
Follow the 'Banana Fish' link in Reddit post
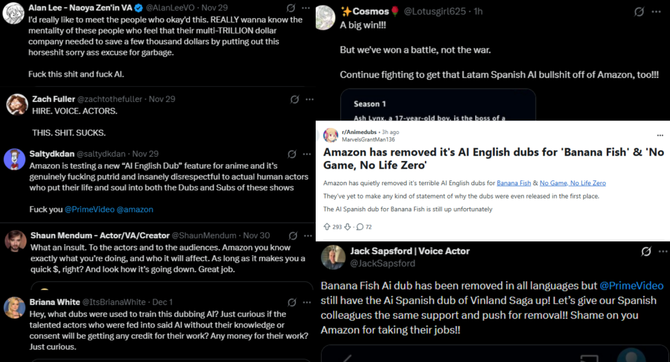[514, 183]
